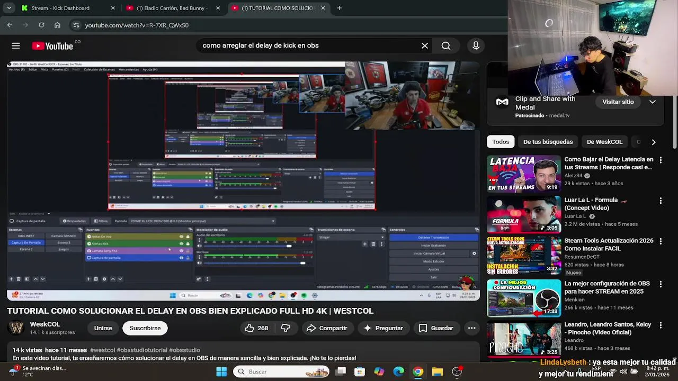Start voice search with the microphone icon
Screen dimensions: 678x381
point(476,46)
